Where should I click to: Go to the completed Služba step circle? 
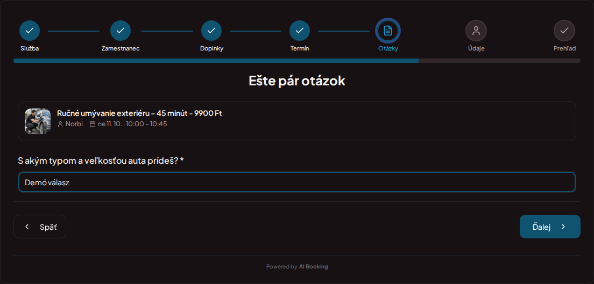pos(30,31)
